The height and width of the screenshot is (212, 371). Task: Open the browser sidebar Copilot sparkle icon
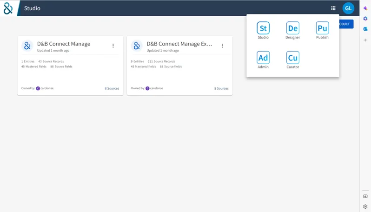pyautogui.click(x=365, y=8)
